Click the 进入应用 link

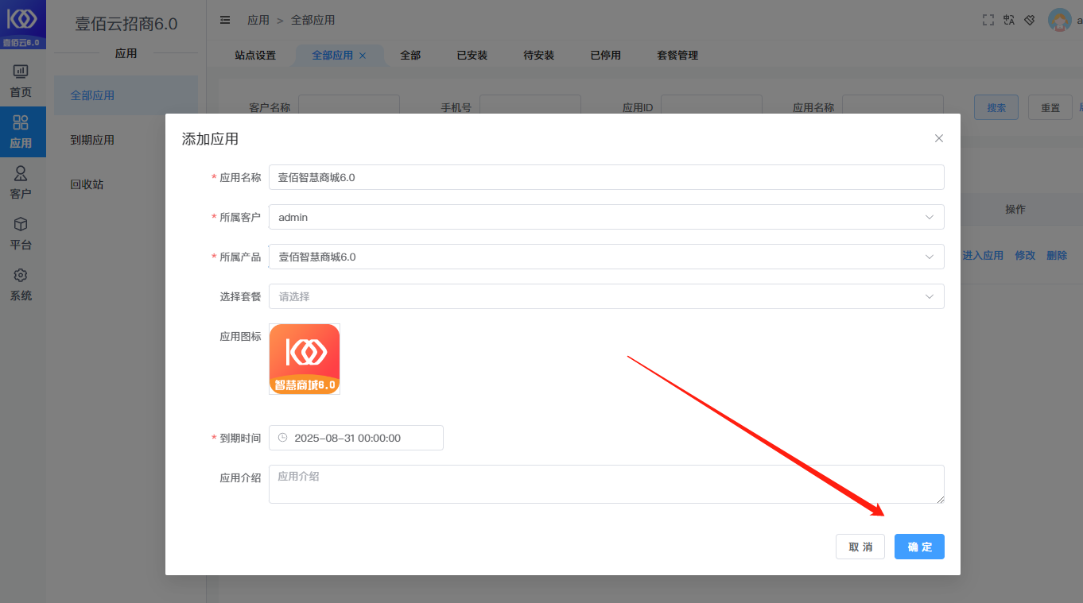pos(983,256)
